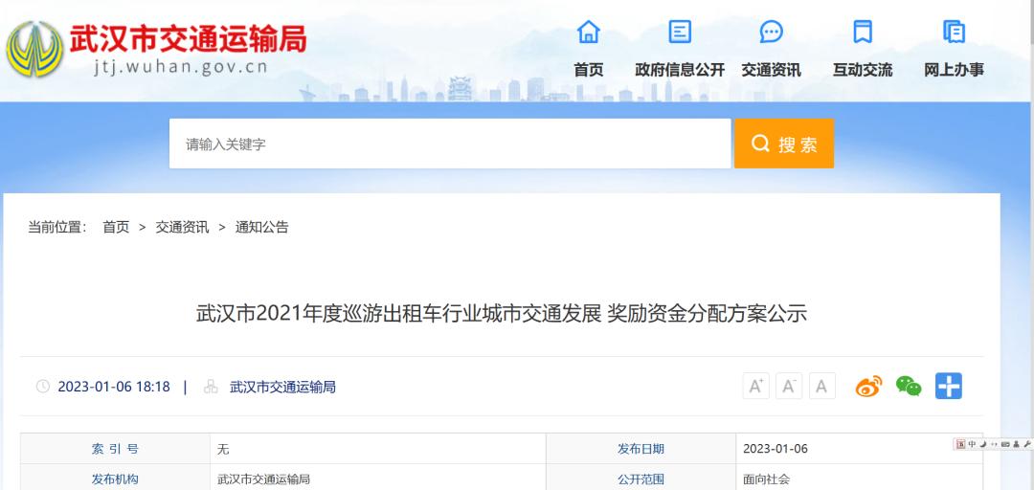Share the article via WeChat icon
This screenshot has width=1034, height=490.
908,386
